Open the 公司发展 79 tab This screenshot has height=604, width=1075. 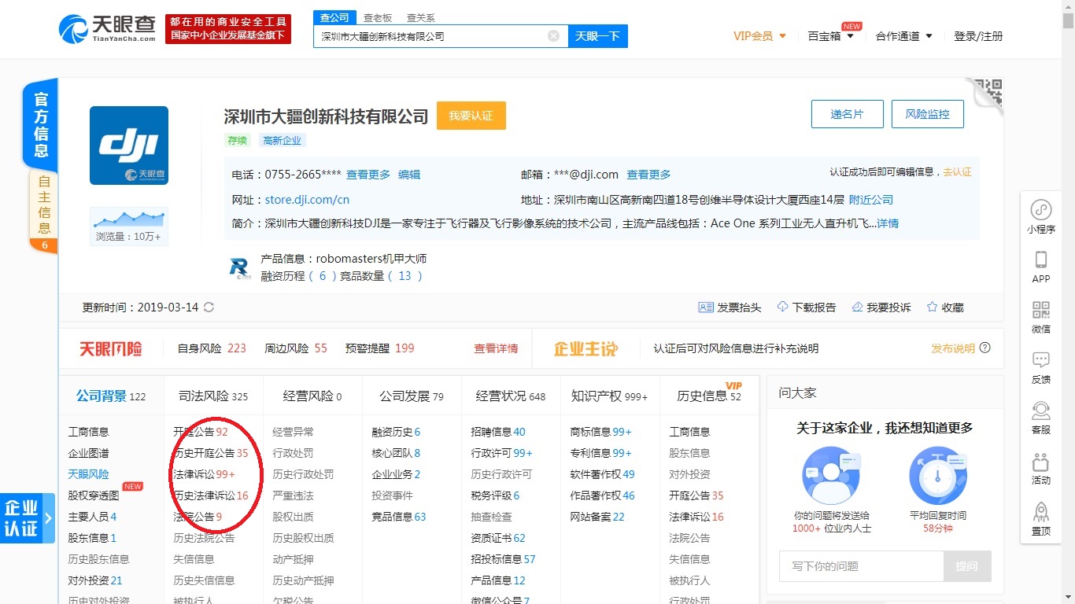(x=412, y=396)
